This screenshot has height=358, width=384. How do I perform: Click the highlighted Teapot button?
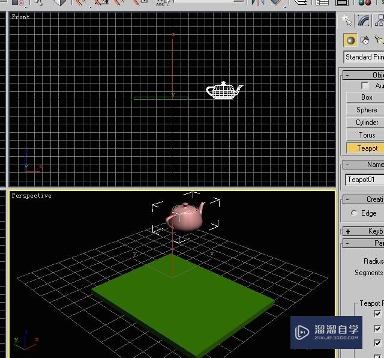point(365,148)
